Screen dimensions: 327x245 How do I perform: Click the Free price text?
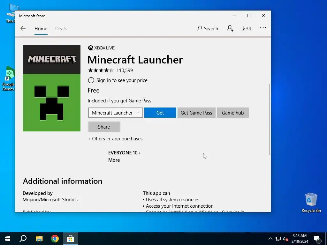[94, 90]
